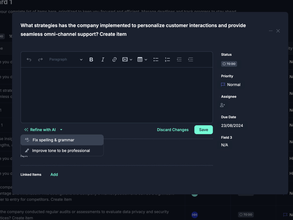Open the more options ellipsis menu
293x220 pixels.
tap(270, 31)
